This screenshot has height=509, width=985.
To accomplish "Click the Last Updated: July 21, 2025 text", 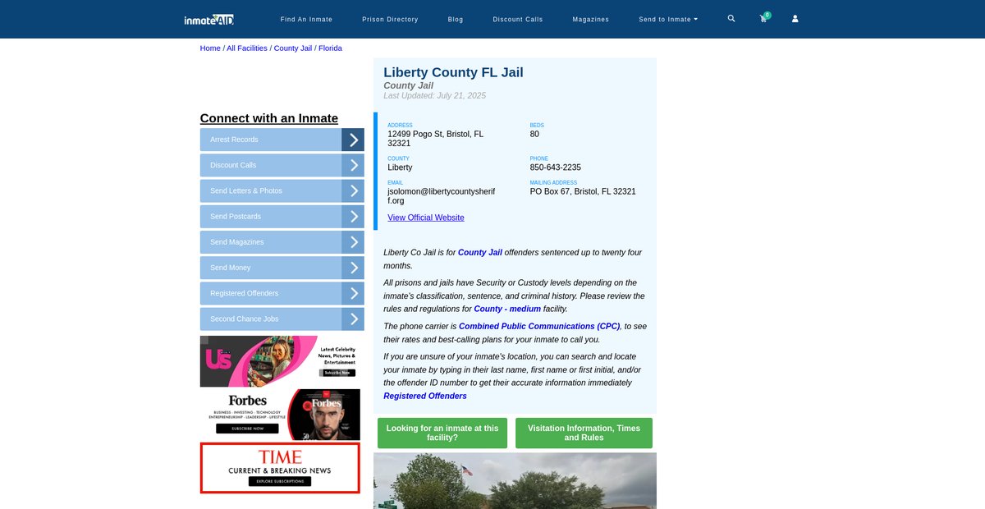I will click(435, 96).
